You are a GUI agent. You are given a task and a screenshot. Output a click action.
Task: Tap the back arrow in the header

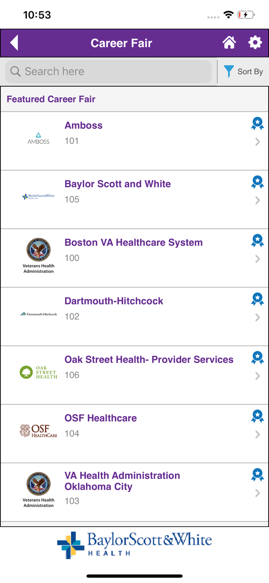point(14,43)
